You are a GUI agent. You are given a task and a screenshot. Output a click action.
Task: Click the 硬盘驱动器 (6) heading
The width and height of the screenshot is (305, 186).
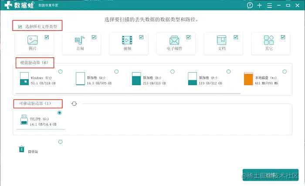tap(34, 63)
